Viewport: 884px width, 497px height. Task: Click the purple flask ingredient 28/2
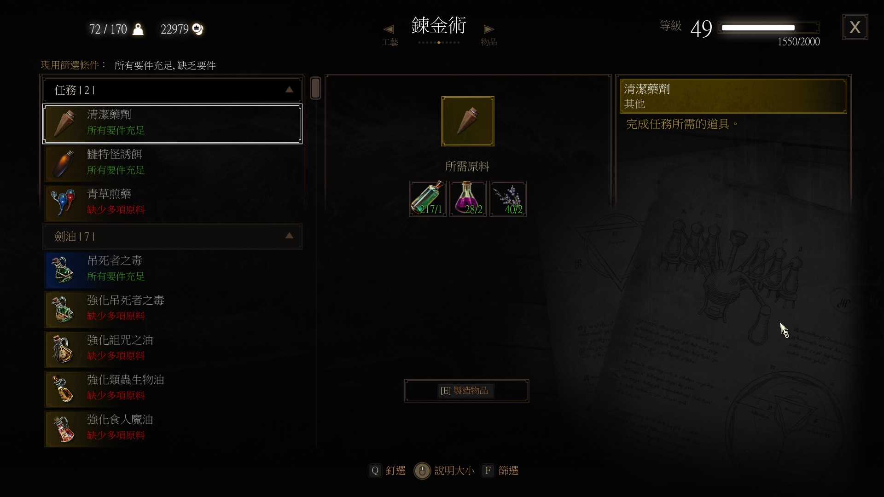pos(468,199)
